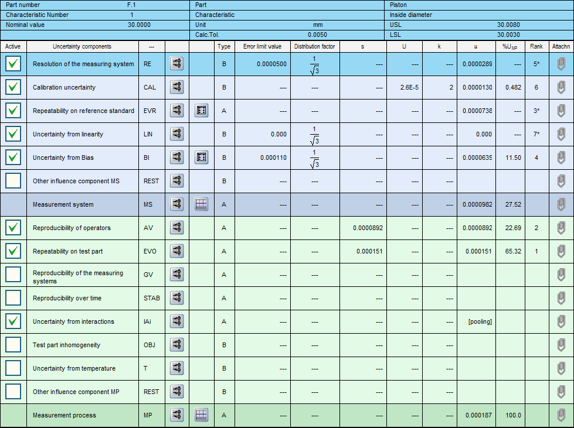This screenshot has width=574, height=428.
Task: Open attachment paperclip for Uncertainty from Bias
Action: [x=561, y=157]
